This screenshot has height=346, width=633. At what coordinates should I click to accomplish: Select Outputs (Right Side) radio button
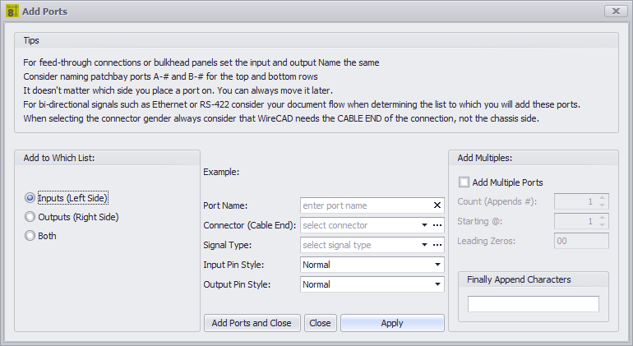tap(30, 217)
